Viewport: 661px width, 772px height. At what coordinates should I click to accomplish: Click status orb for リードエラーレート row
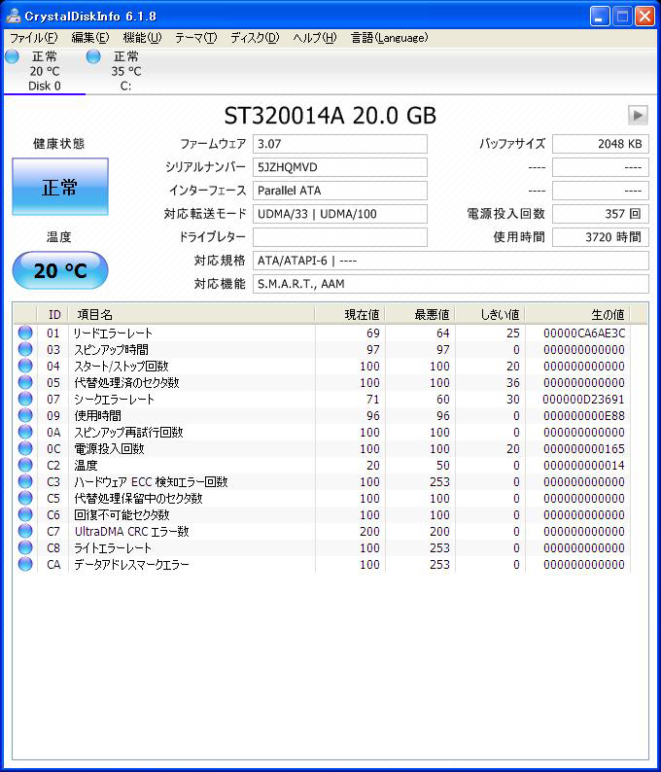[25, 333]
